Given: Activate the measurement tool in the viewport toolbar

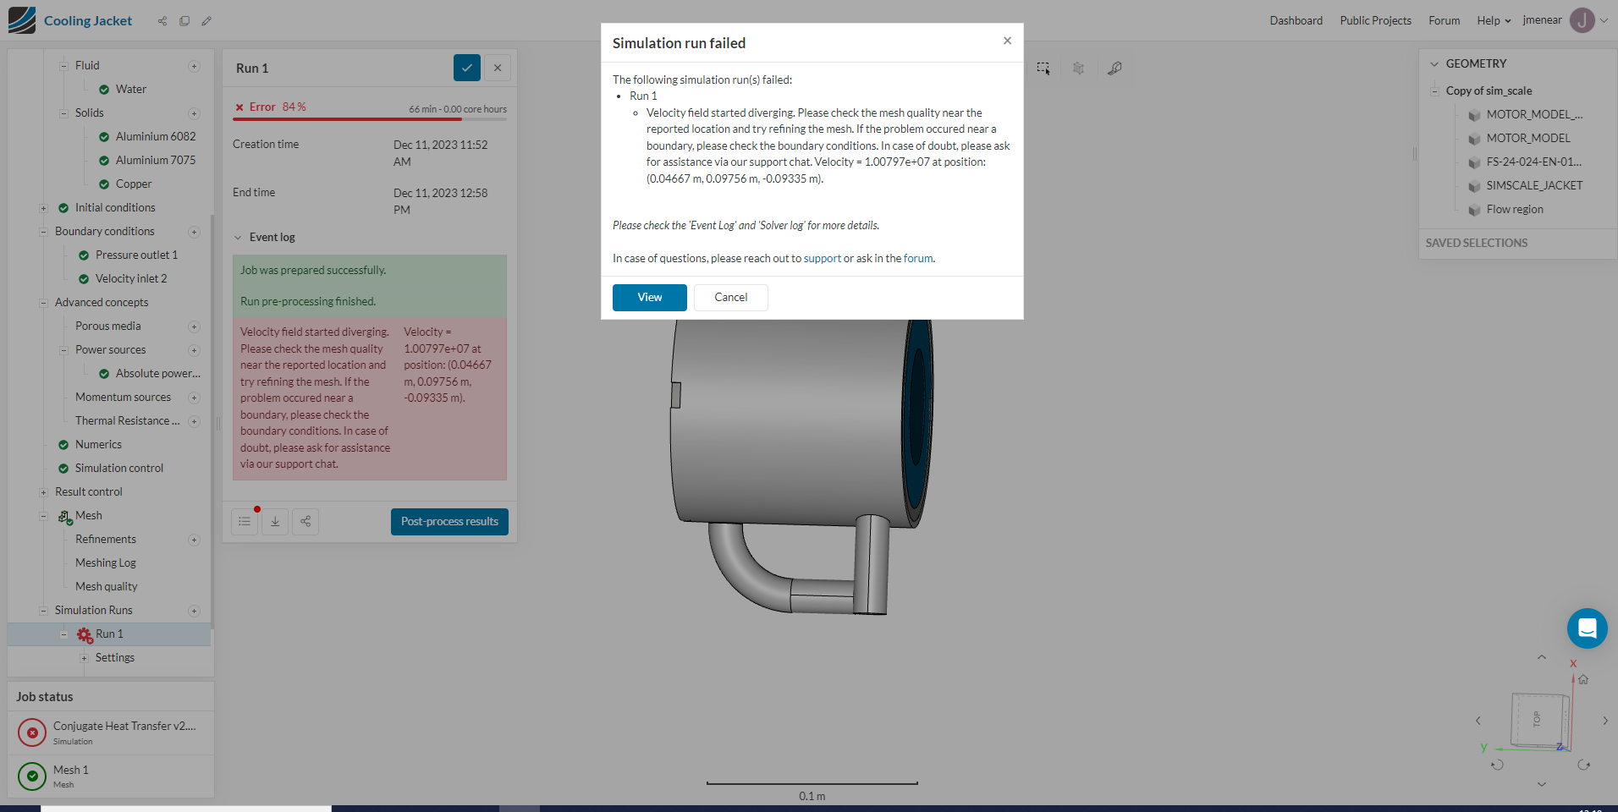Looking at the screenshot, I should click(x=1114, y=68).
